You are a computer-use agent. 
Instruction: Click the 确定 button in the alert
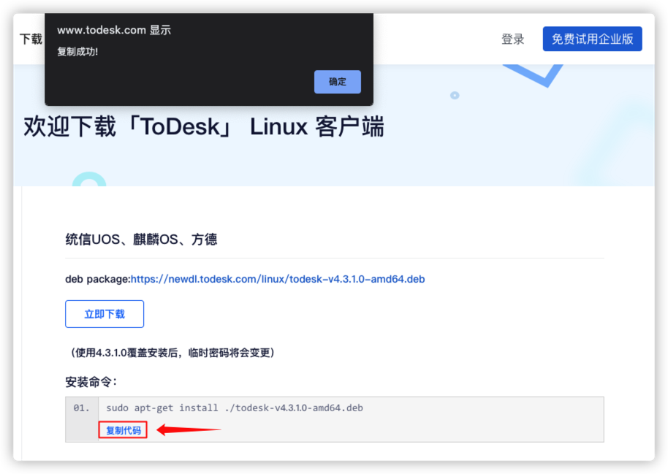click(x=337, y=82)
